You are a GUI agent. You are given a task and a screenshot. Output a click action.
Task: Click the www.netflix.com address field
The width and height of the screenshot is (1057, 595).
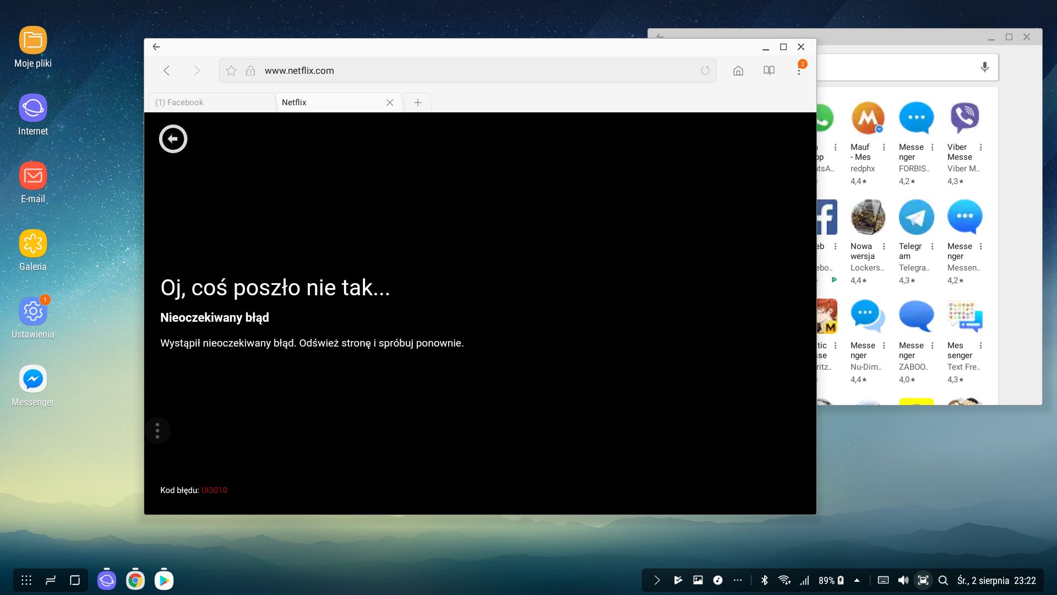(x=467, y=71)
